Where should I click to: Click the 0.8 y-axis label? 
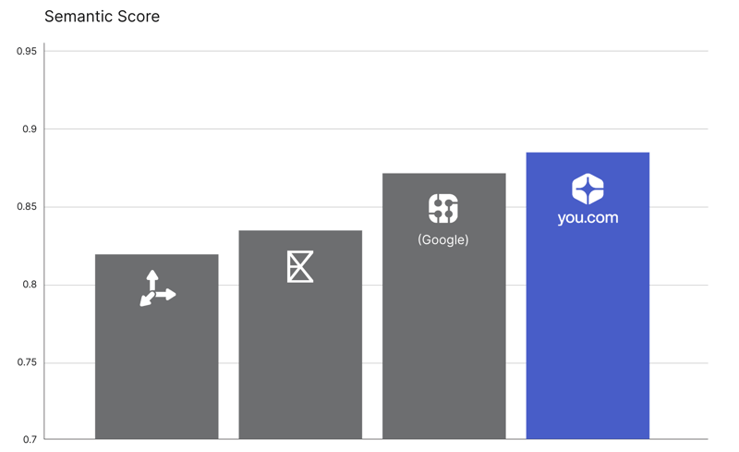tap(30, 285)
